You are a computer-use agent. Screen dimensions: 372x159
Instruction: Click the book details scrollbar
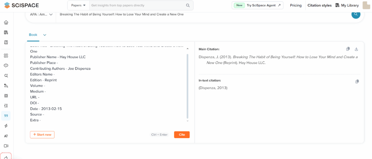pyautogui.click(x=187, y=86)
